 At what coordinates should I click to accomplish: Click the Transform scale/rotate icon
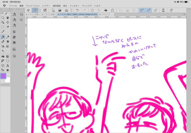tap(112, 10)
